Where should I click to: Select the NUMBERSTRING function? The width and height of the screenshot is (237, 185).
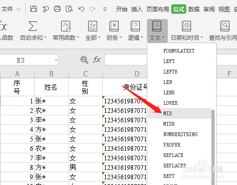coord(180,134)
